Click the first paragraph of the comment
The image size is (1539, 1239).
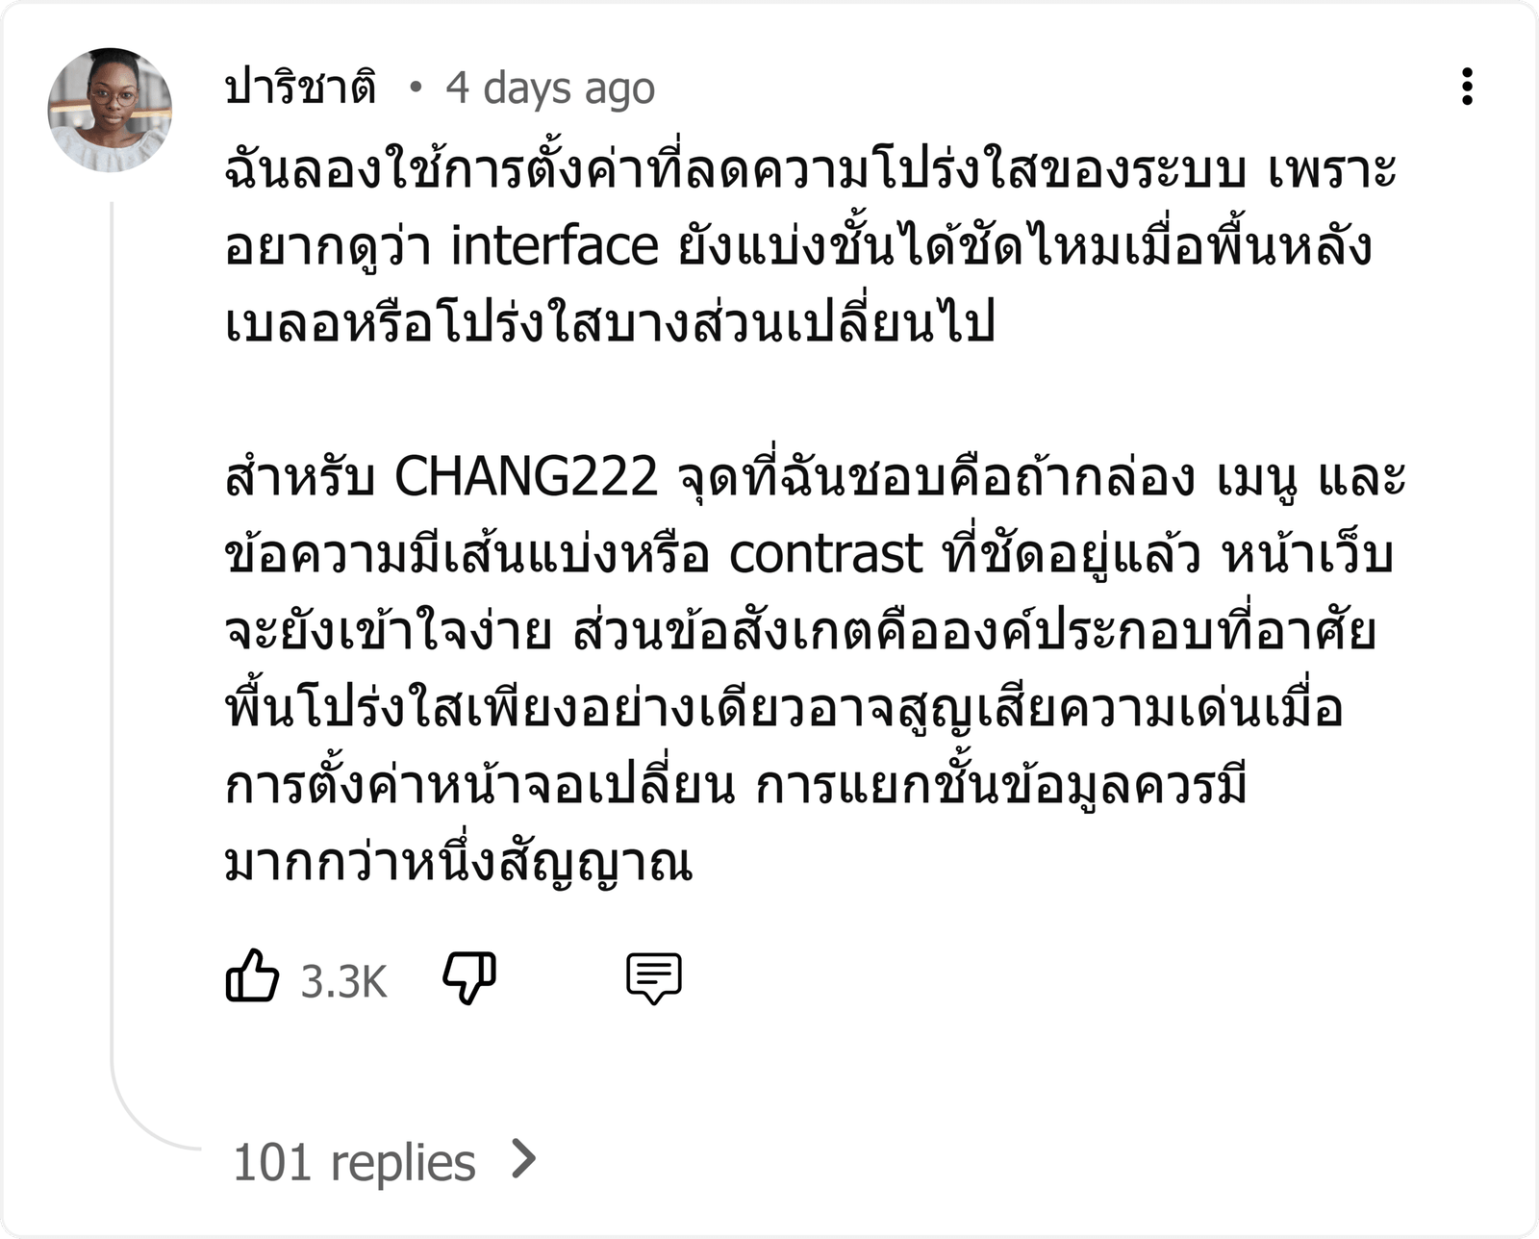pos(811,246)
